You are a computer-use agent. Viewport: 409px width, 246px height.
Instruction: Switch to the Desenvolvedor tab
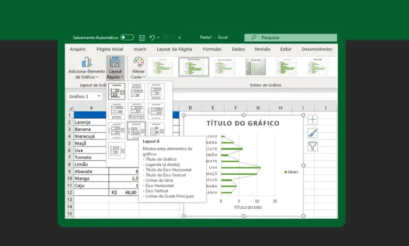317,49
